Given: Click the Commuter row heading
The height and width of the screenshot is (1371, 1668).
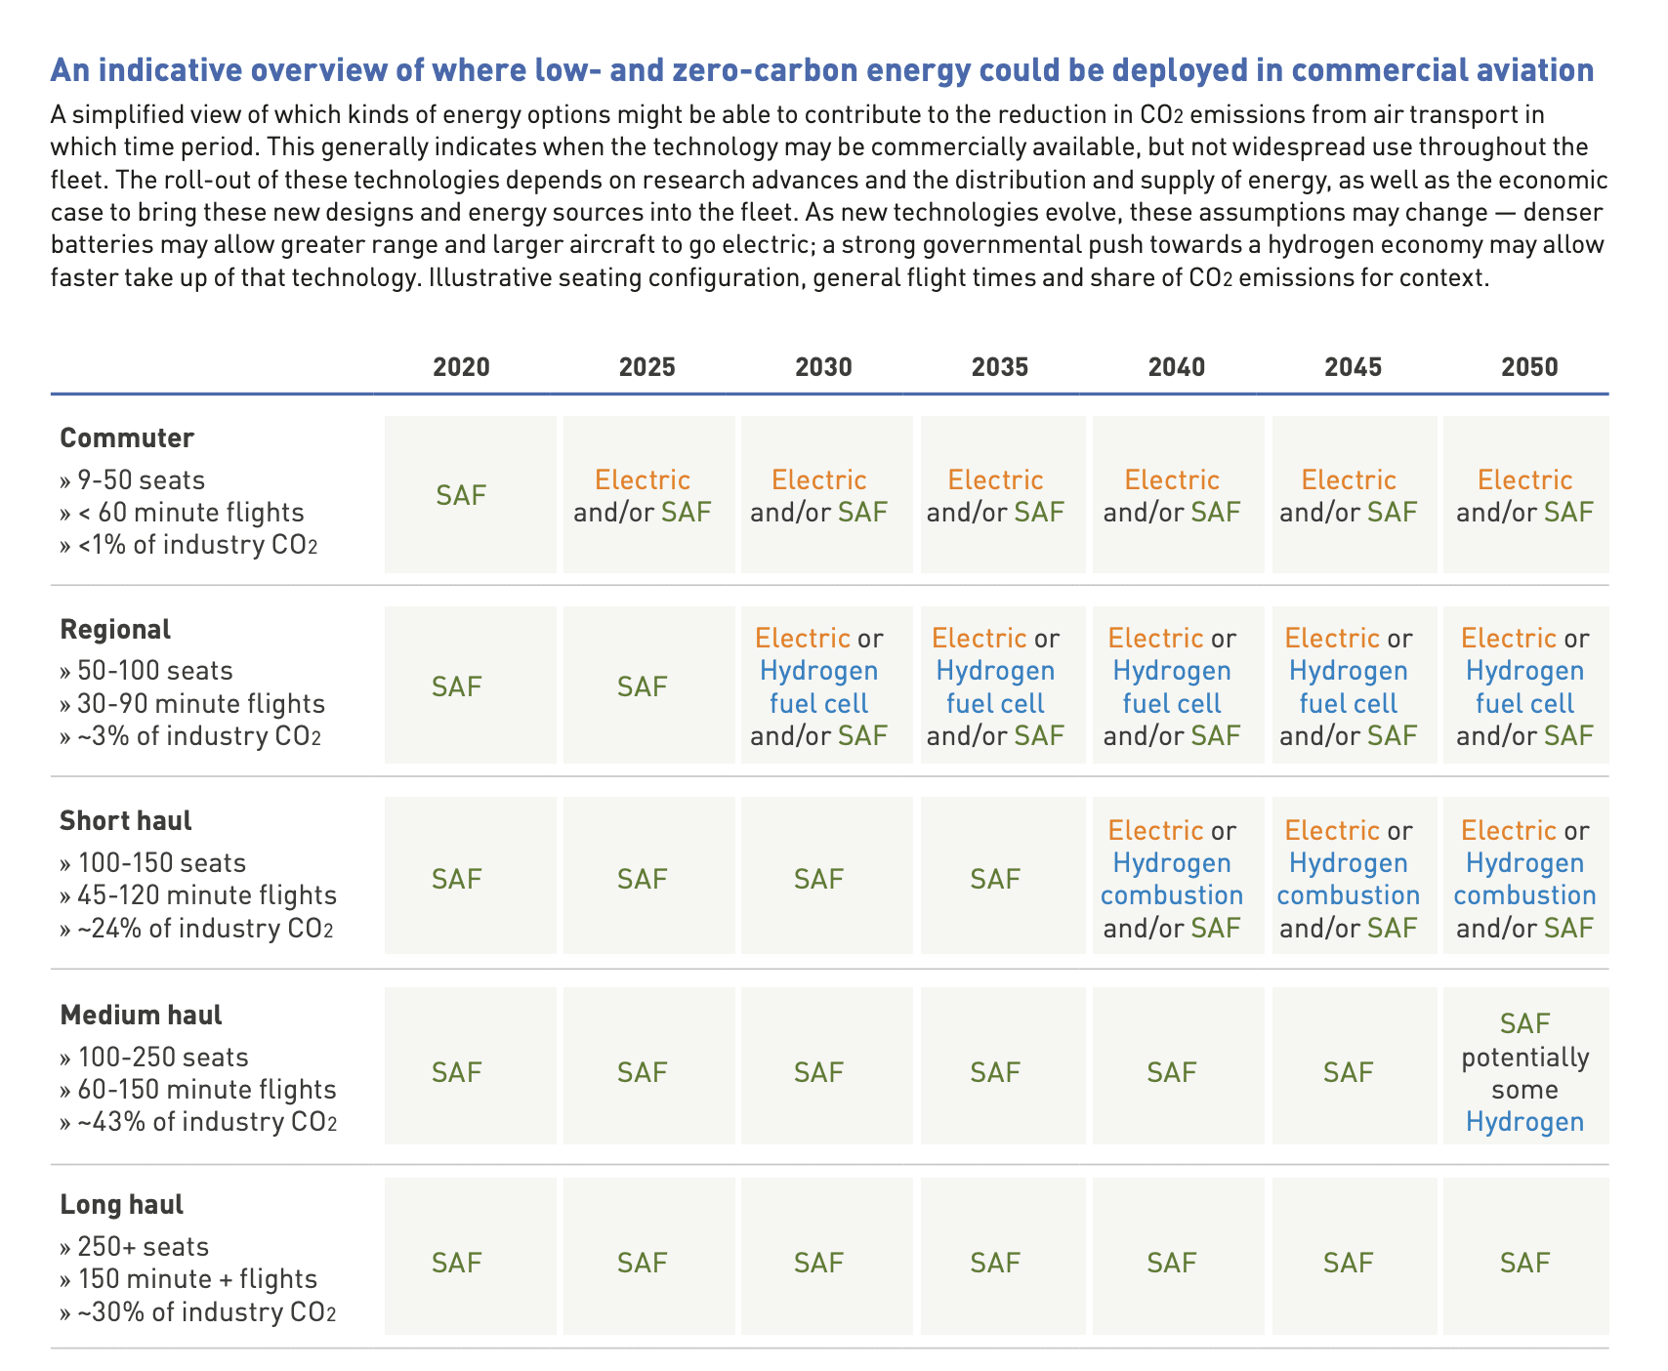Looking at the screenshot, I should pyautogui.click(x=127, y=437).
